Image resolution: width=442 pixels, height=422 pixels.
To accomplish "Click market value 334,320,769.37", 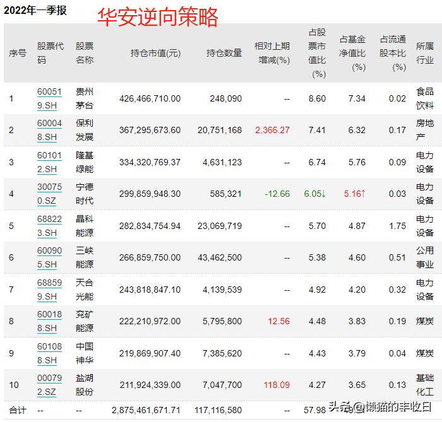I will (x=150, y=162).
